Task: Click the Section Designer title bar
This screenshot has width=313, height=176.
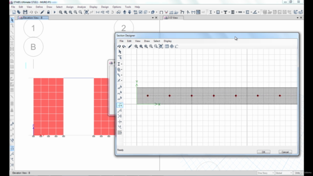Action: pyautogui.click(x=207, y=36)
